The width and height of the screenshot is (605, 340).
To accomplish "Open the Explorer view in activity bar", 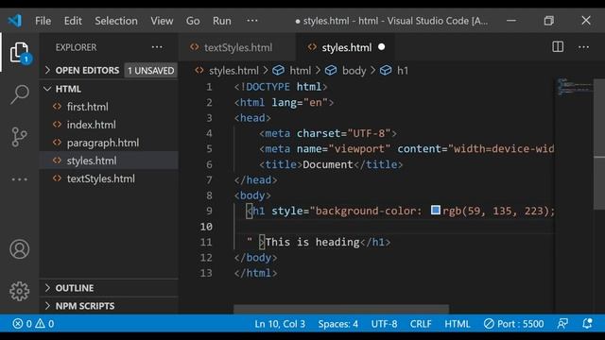I will (19, 53).
